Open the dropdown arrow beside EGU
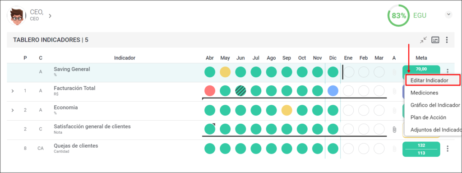462x173 pixels. pos(448,14)
